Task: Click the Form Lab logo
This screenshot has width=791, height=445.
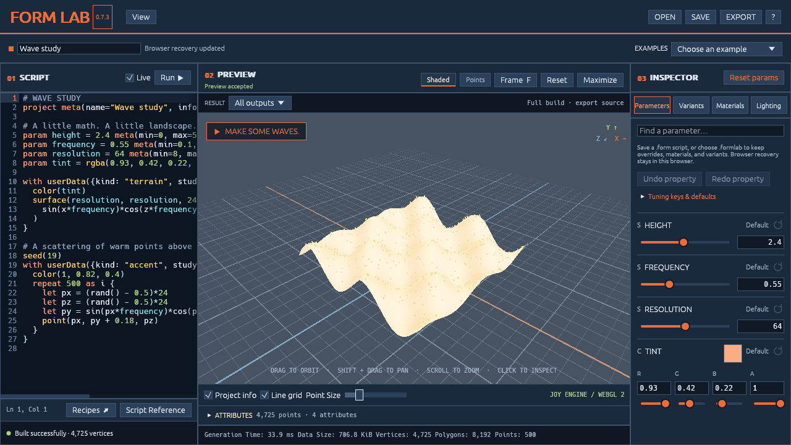Action: click(50, 17)
